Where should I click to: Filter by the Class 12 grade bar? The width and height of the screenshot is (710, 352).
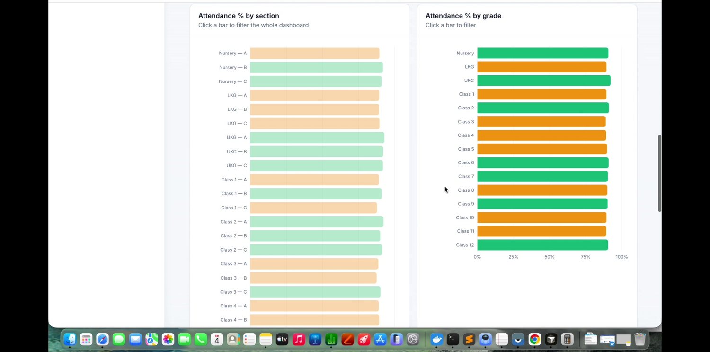pos(542,245)
